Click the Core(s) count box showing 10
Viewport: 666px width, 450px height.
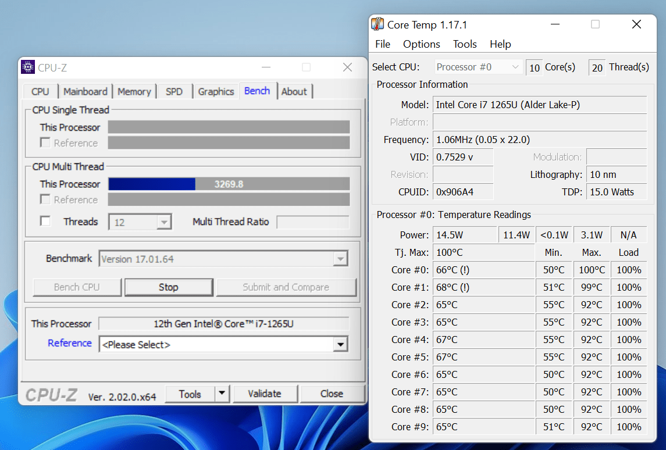click(x=535, y=67)
